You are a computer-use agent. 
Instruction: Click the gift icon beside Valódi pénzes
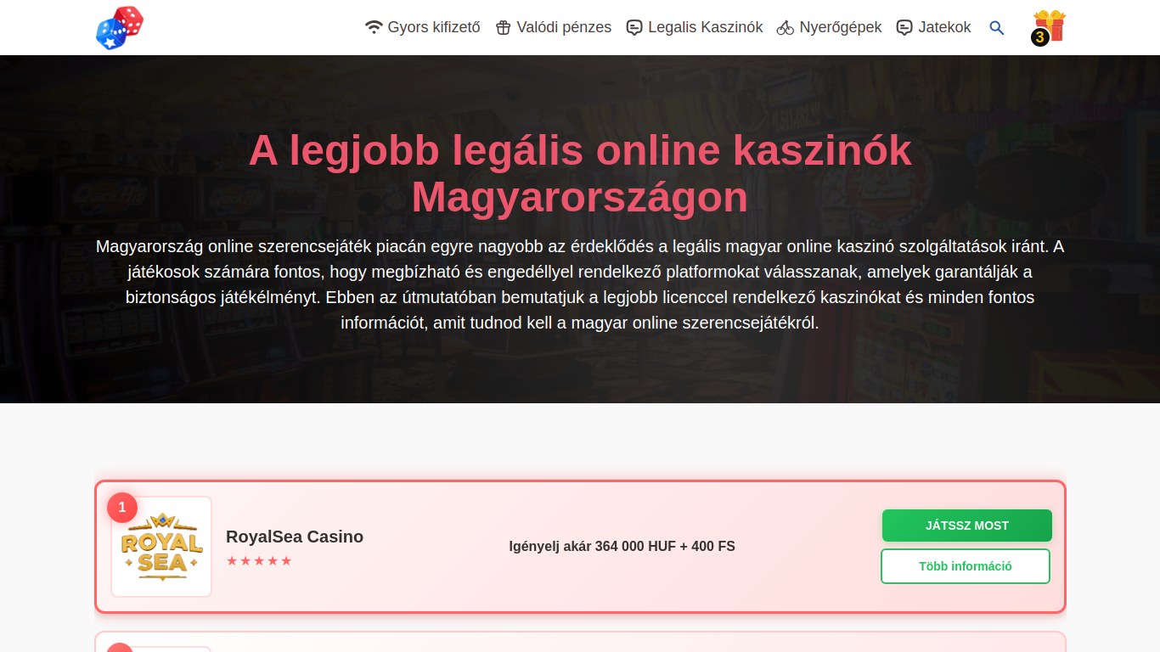[x=503, y=28]
